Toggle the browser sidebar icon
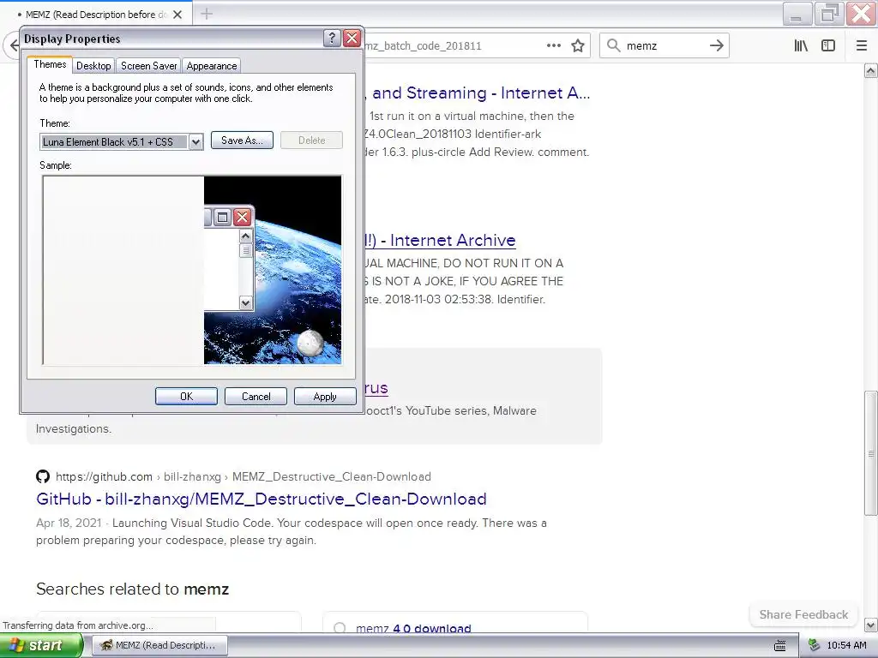878x658 pixels. (x=828, y=45)
